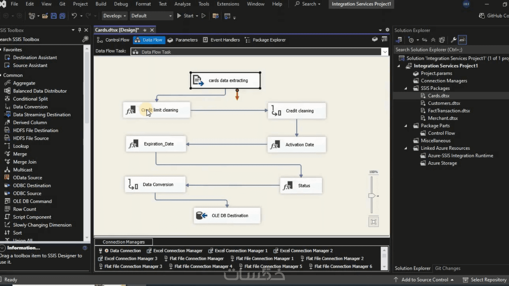This screenshot has width=509, height=286.
Task: Open the Data Flow Task dropdown
Action: [x=385, y=52]
